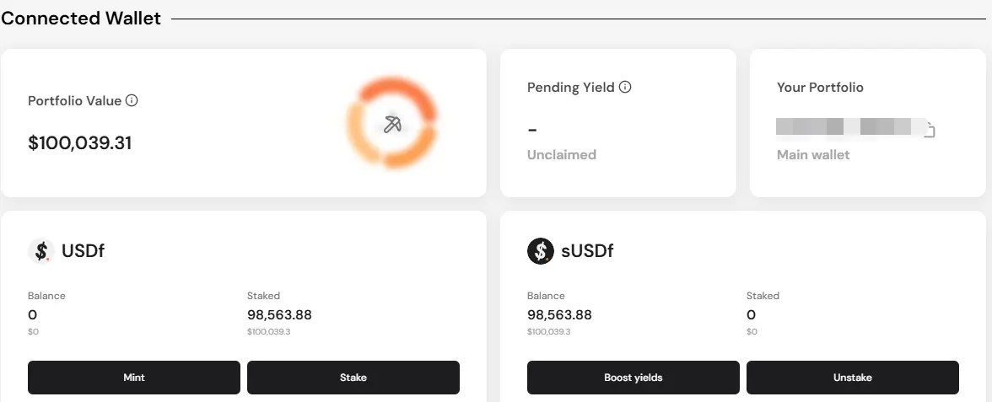Click the Unclaimed label under Pending Yield
This screenshot has height=402, width=992.
coord(561,155)
